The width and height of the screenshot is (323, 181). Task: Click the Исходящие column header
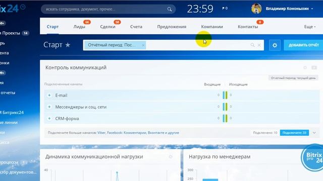[238, 84]
